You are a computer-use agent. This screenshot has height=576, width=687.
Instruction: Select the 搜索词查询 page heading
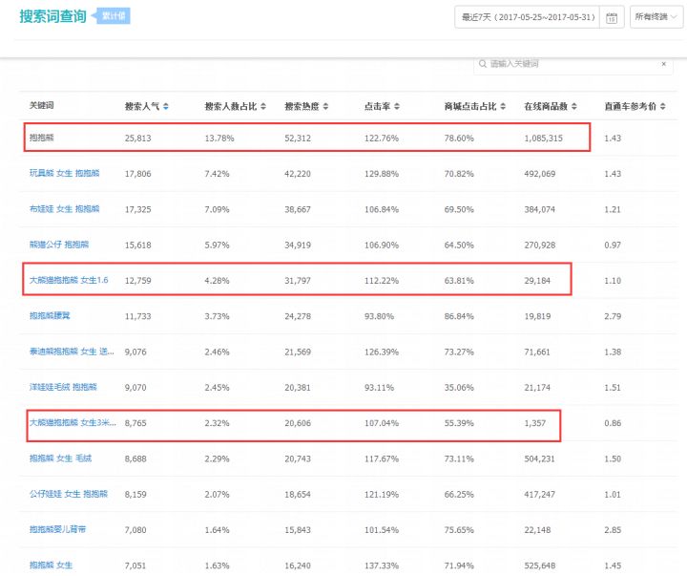point(52,17)
